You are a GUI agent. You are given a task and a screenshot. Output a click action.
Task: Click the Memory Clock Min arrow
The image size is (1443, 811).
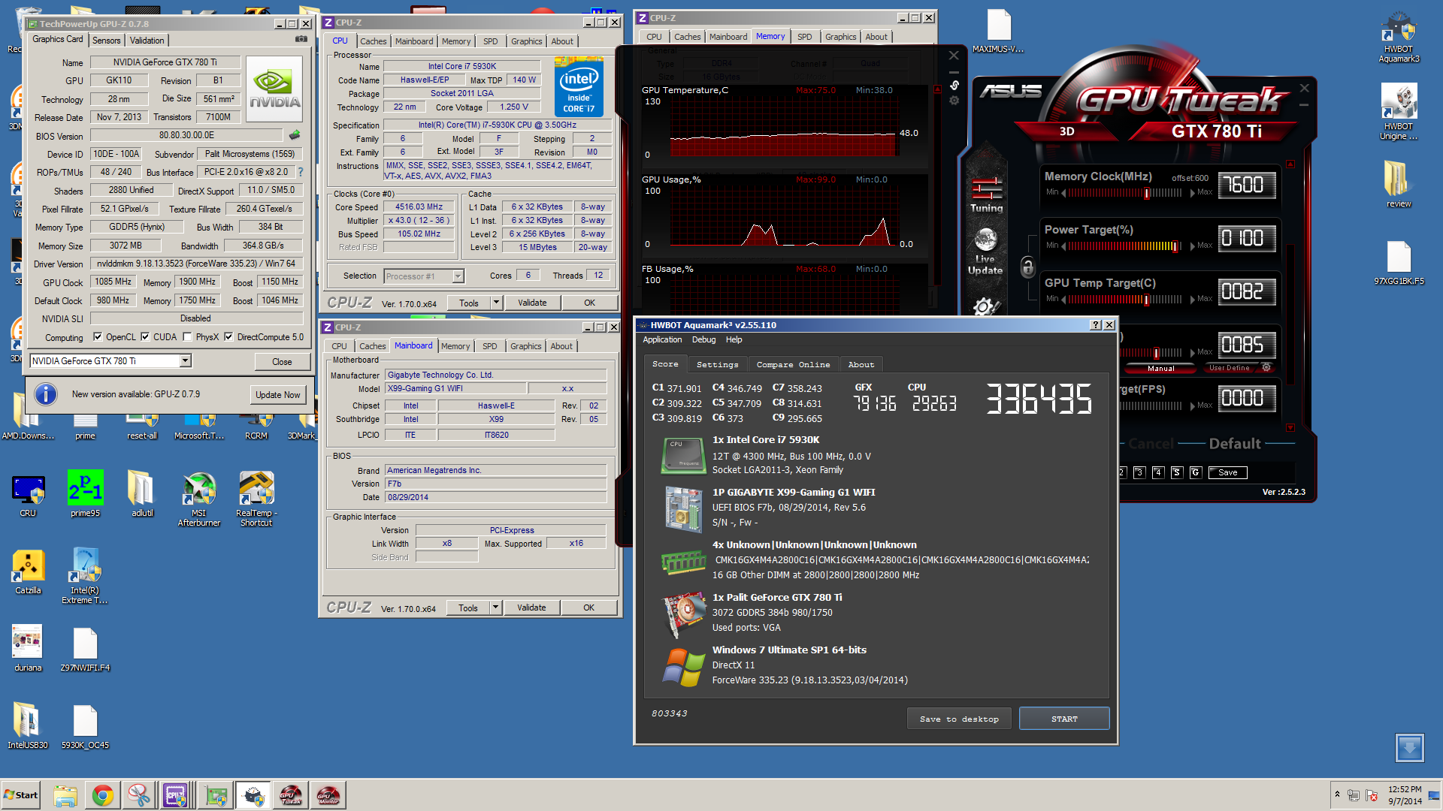1063,193
